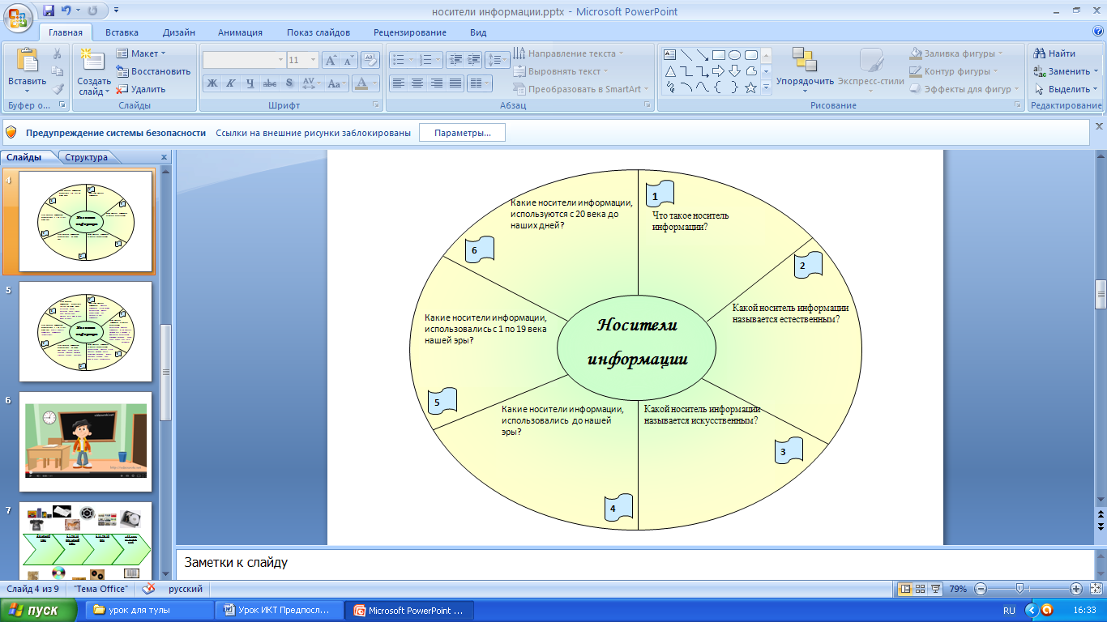
Task: Undo the last action in quick access toolbar
Action: 66,11
